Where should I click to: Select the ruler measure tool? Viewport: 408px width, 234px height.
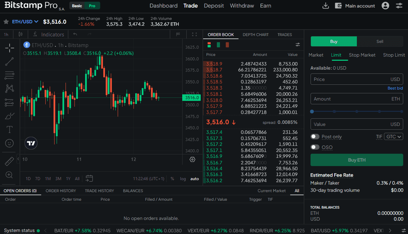pos(9,161)
